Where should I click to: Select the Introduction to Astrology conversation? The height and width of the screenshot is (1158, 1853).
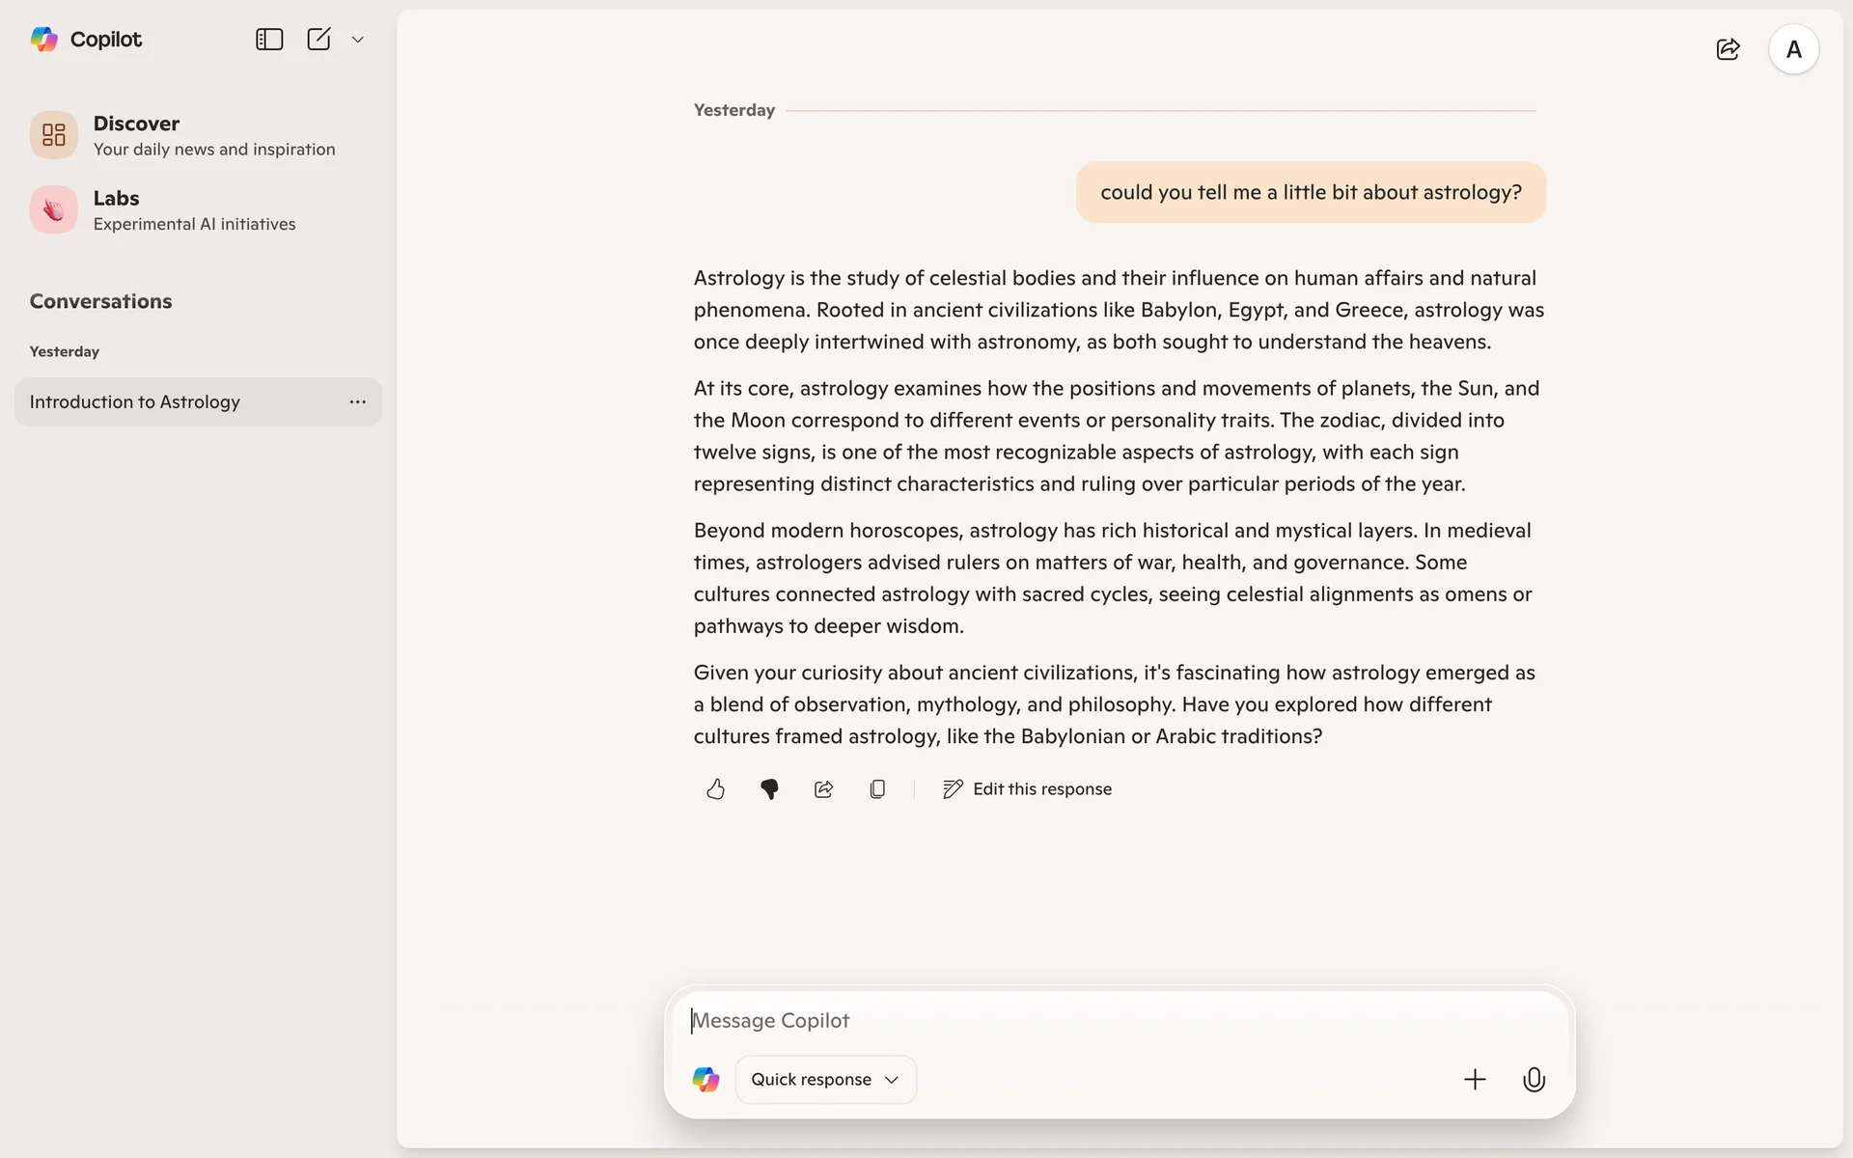[135, 402]
